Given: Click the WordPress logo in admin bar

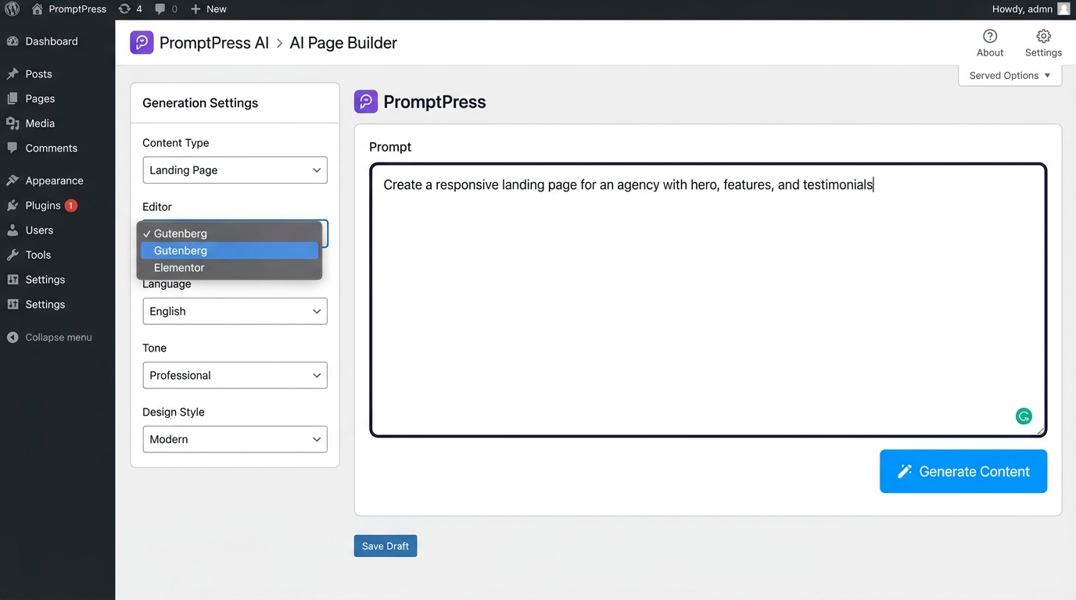Looking at the screenshot, I should point(12,9).
